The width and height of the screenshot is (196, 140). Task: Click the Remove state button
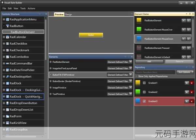click(x=179, y=61)
